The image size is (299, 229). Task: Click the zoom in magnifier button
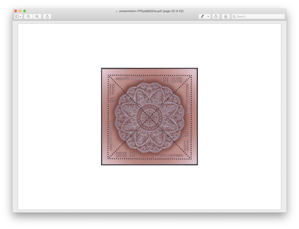click(x=37, y=16)
